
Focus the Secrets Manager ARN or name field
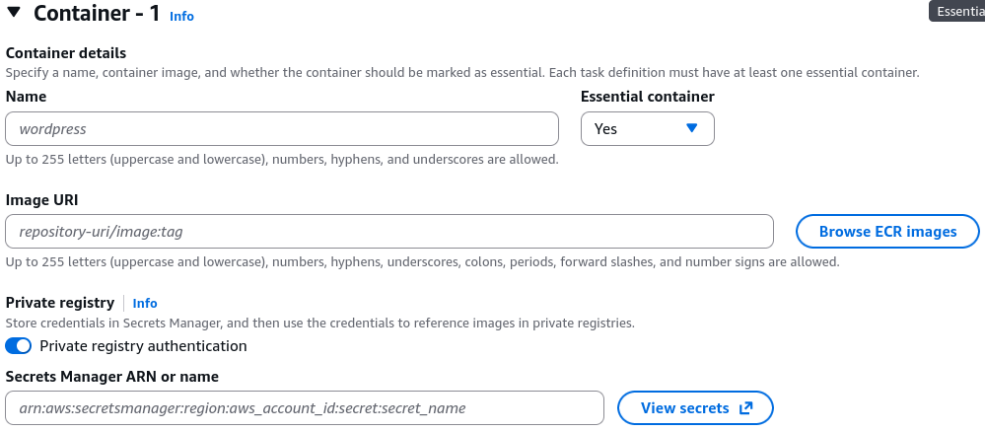[x=305, y=408]
